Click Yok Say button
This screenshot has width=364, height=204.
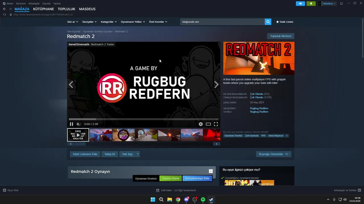(x=127, y=154)
